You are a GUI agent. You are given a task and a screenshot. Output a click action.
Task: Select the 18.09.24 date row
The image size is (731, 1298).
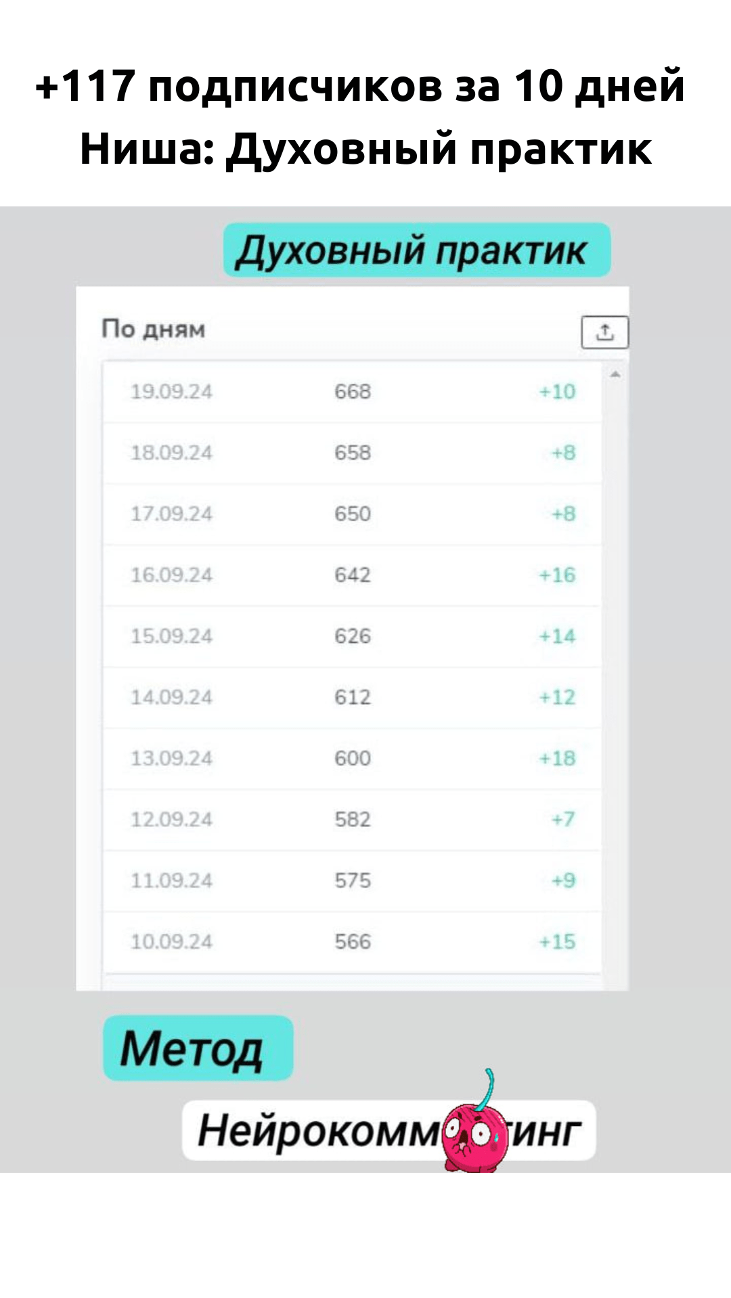tap(352, 453)
